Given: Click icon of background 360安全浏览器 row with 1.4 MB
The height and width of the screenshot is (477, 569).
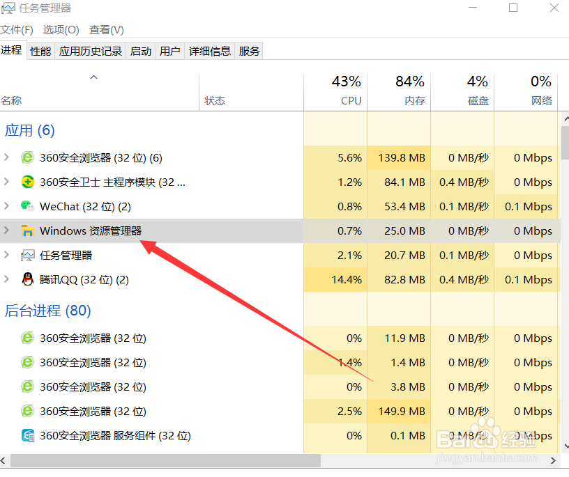Looking at the screenshot, I should 28,362.
